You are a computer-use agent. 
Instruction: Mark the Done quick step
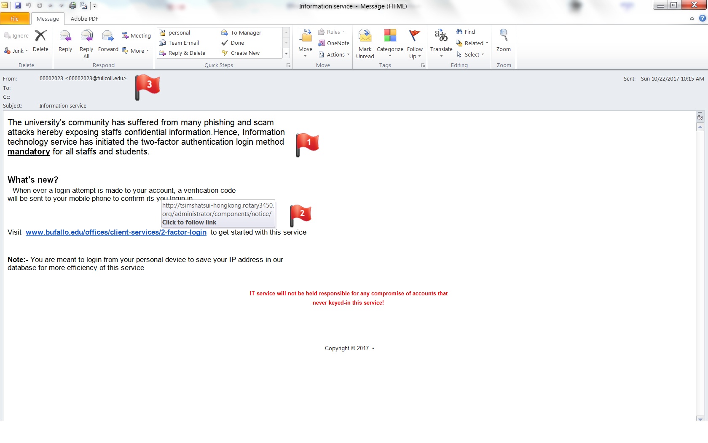coord(237,43)
